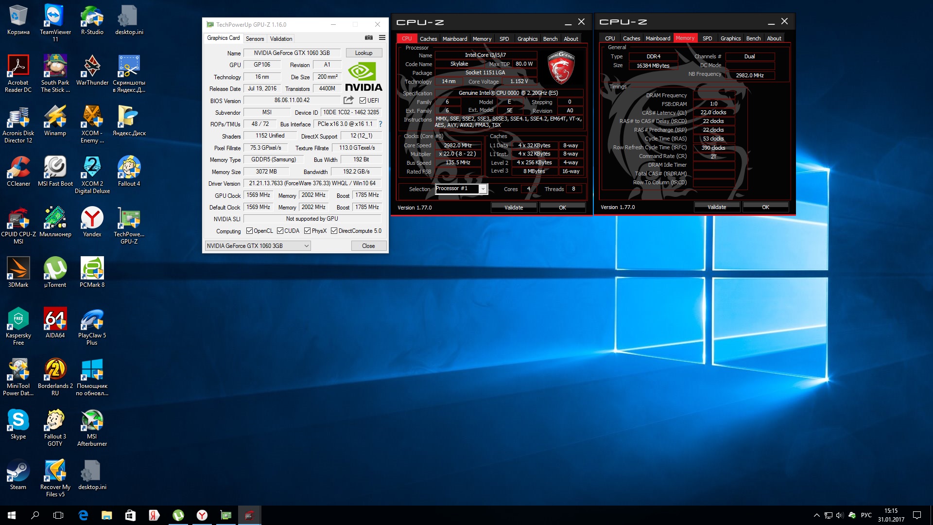Viewport: 933px width, 525px height.
Task: Click the BIOS share/export icon
Action: point(348,100)
